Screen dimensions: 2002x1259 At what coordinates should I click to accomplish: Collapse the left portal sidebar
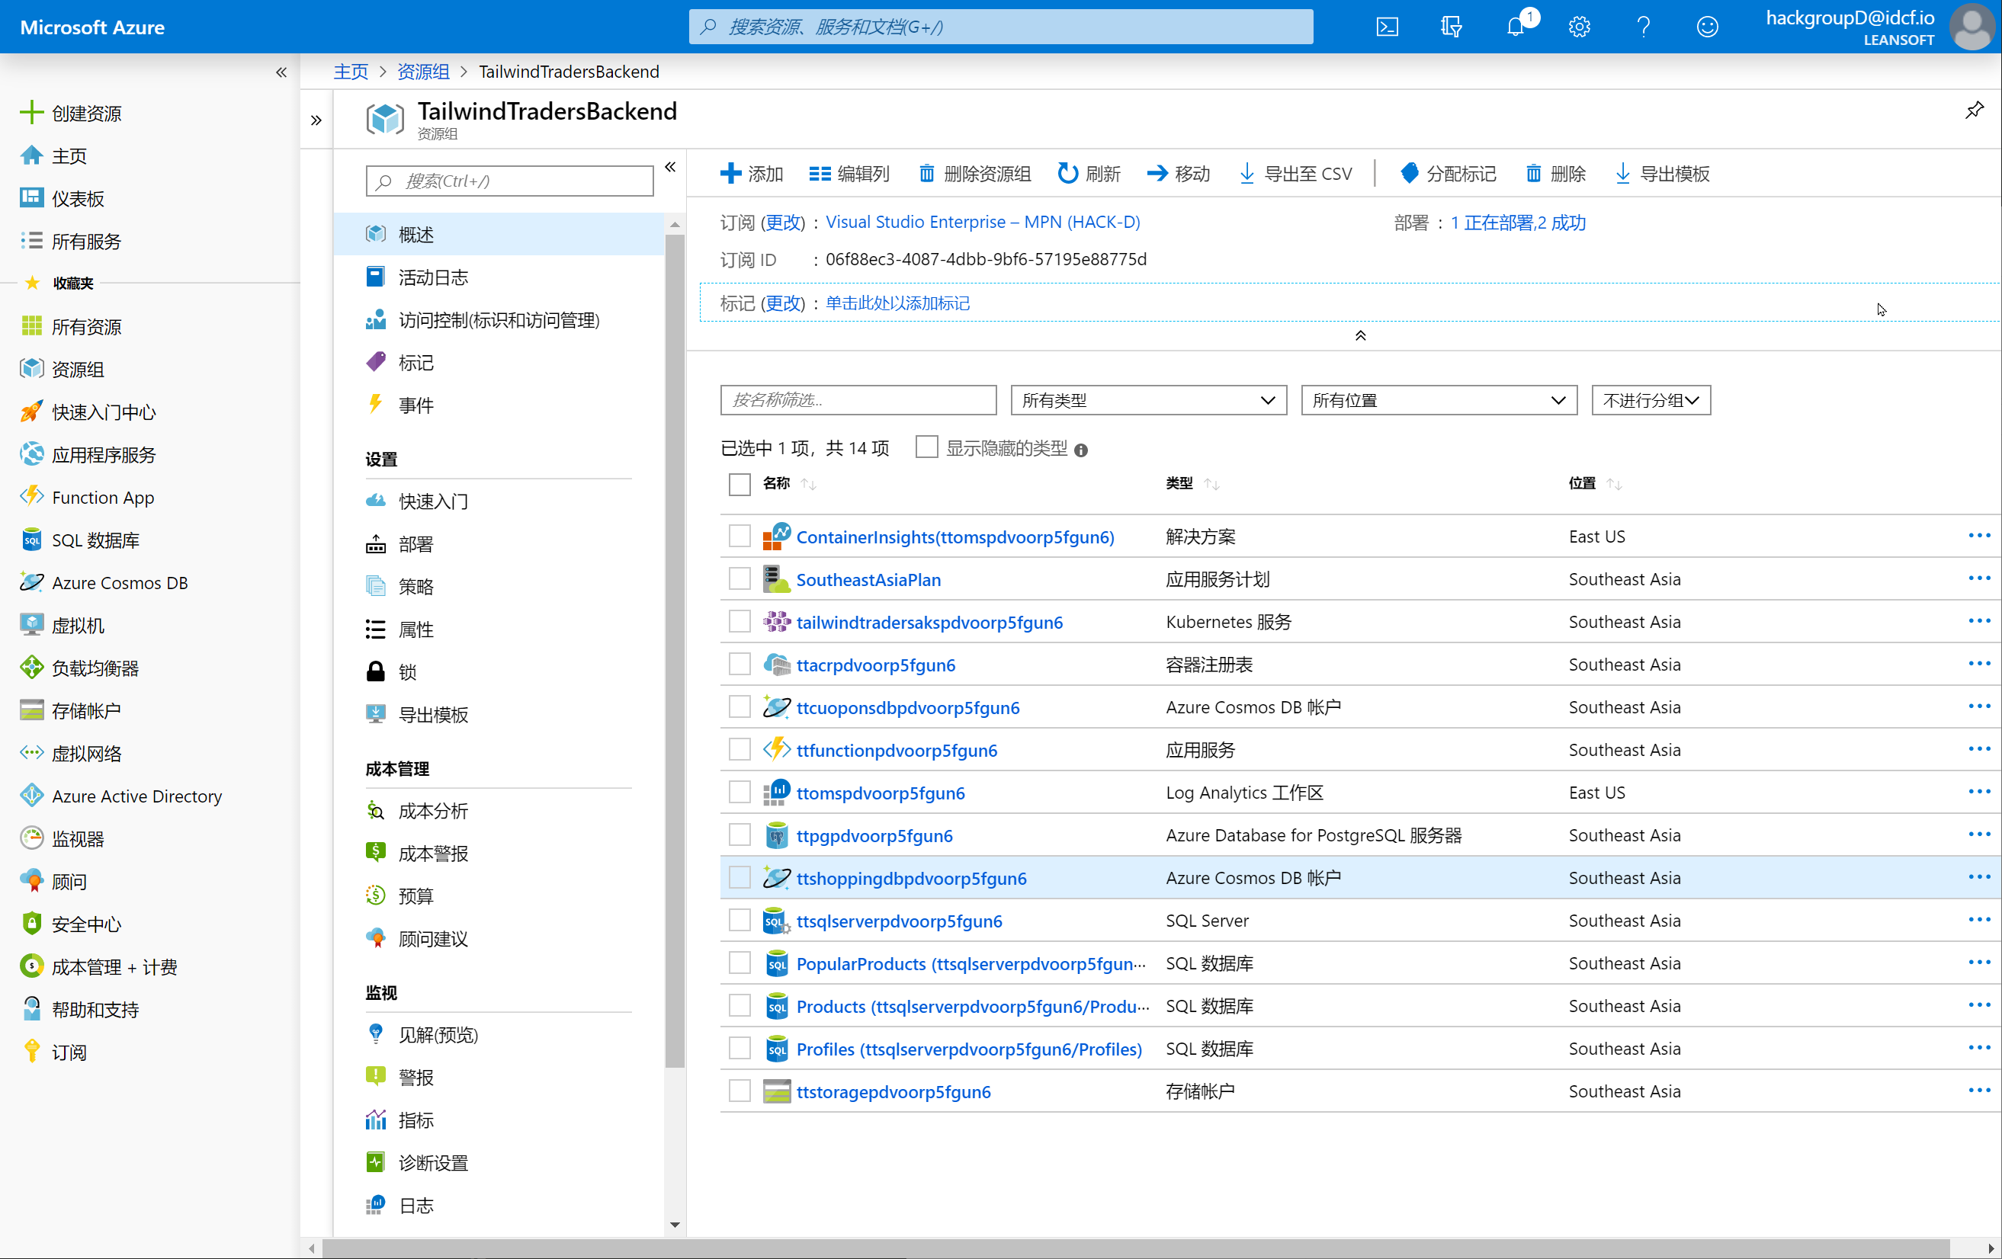pos(281,72)
